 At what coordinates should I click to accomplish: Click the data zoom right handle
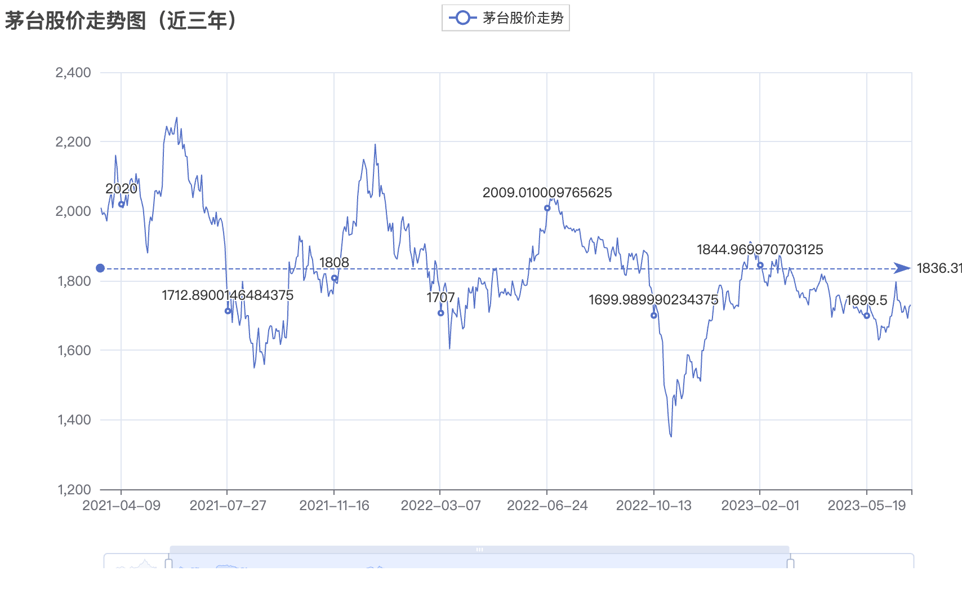coord(790,563)
